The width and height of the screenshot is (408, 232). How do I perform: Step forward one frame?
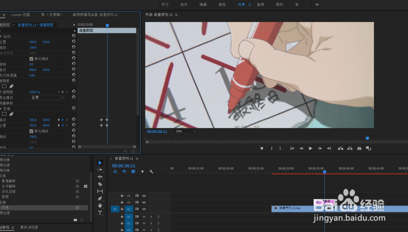[x=320, y=149]
